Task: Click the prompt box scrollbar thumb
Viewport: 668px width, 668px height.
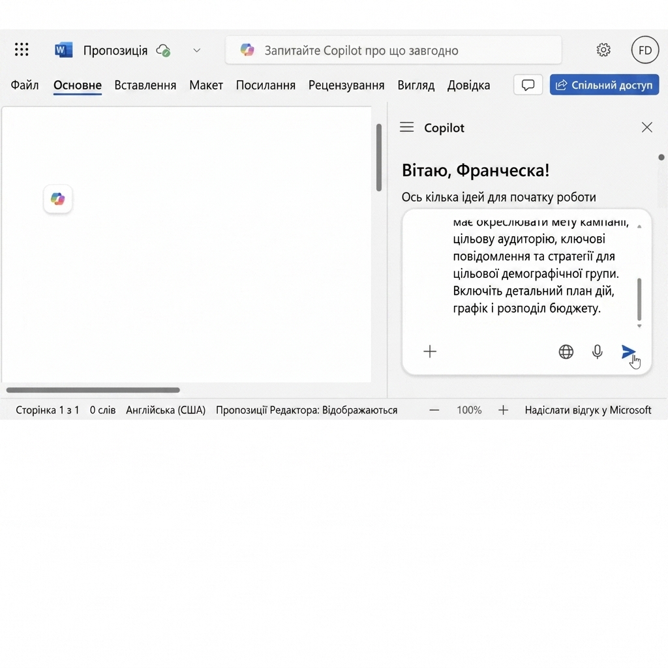Action: tap(639, 299)
